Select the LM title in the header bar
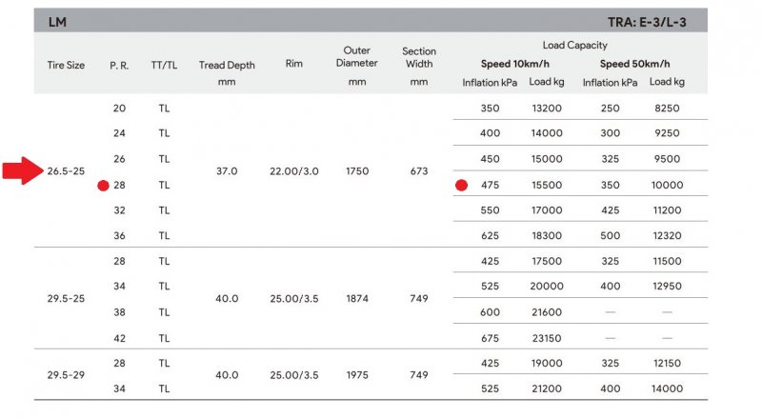 (x=57, y=21)
